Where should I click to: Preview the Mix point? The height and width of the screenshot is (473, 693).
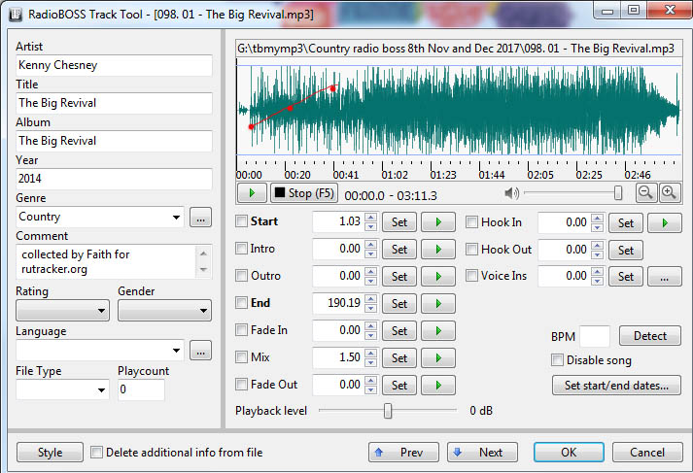click(438, 357)
